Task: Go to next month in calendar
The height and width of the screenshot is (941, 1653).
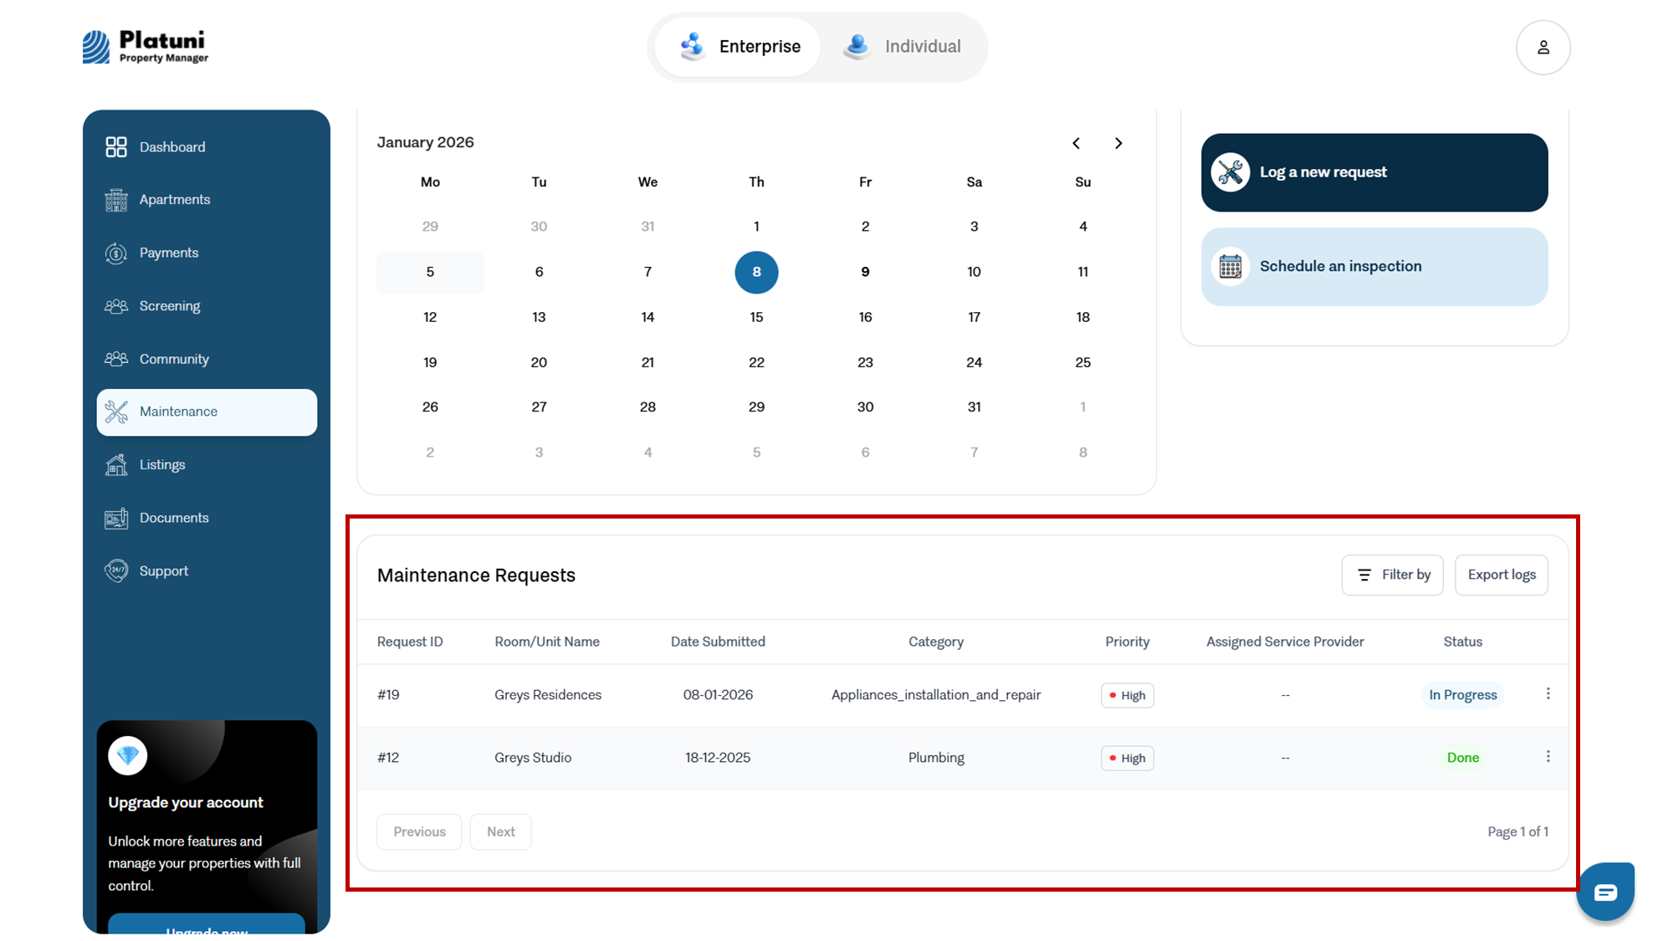Action: 1118,143
